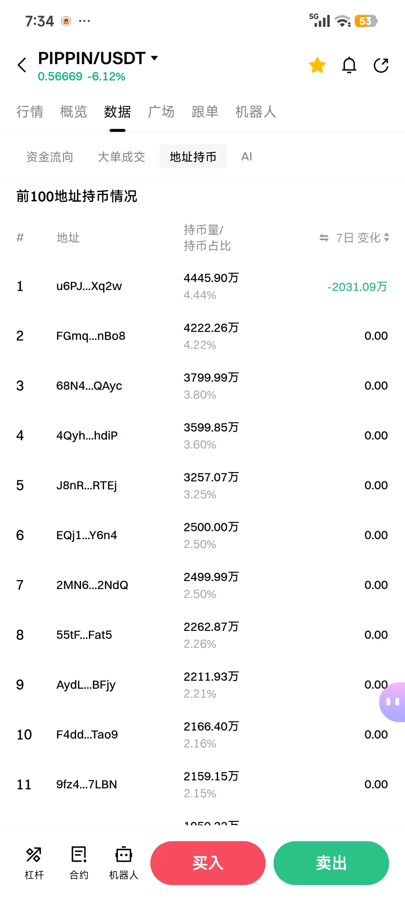Open the leverage (杠杆) icon
Image resolution: width=405 pixels, height=901 pixels.
(34, 862)
